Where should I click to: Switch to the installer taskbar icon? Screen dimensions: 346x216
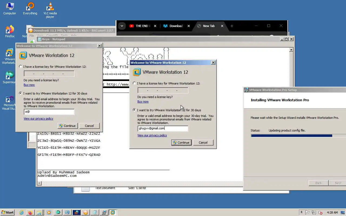[104, 212]
